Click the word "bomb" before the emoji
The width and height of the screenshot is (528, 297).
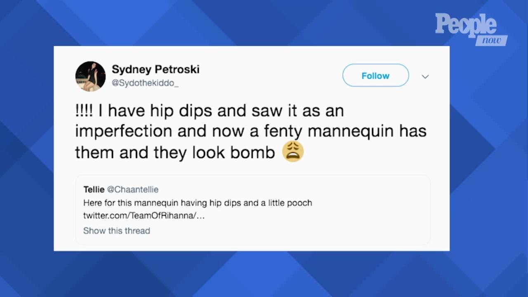[x=252, y=153]
